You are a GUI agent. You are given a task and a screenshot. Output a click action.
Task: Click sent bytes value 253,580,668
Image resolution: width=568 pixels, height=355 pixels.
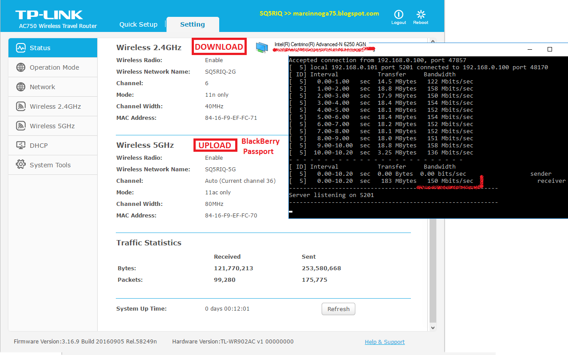[x=321, y=268]
